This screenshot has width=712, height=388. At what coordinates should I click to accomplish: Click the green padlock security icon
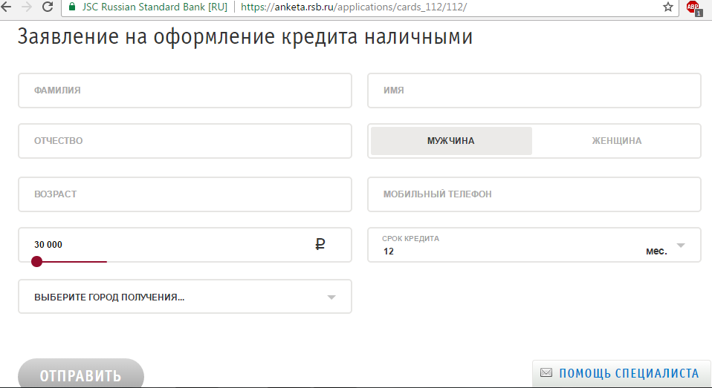pyautogui.click(x=72, y=7)
